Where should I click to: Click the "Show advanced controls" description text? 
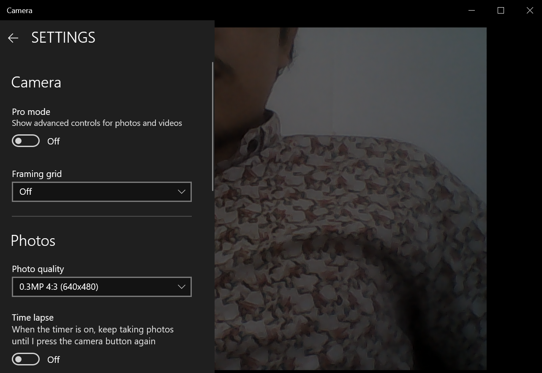(x=97, y=123)
